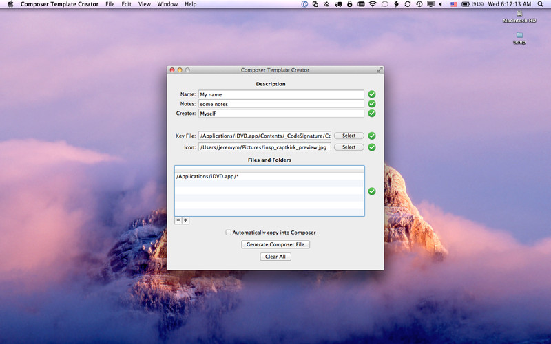The width and height of the screenshot is (551, 344).
Task: Click the speech bubble messages icon
Action: 385,4
